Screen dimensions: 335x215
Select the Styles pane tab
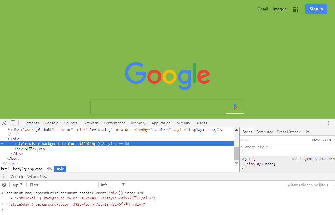click(247, 132)
